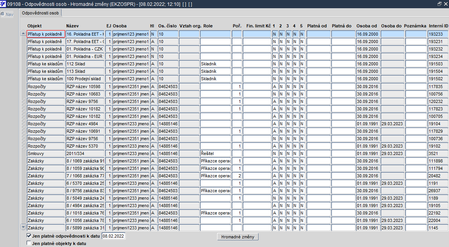This screenshot has width=449, height=247.
Task: Click Interní ID cell 117835
Action: click(x=438, y=87)
